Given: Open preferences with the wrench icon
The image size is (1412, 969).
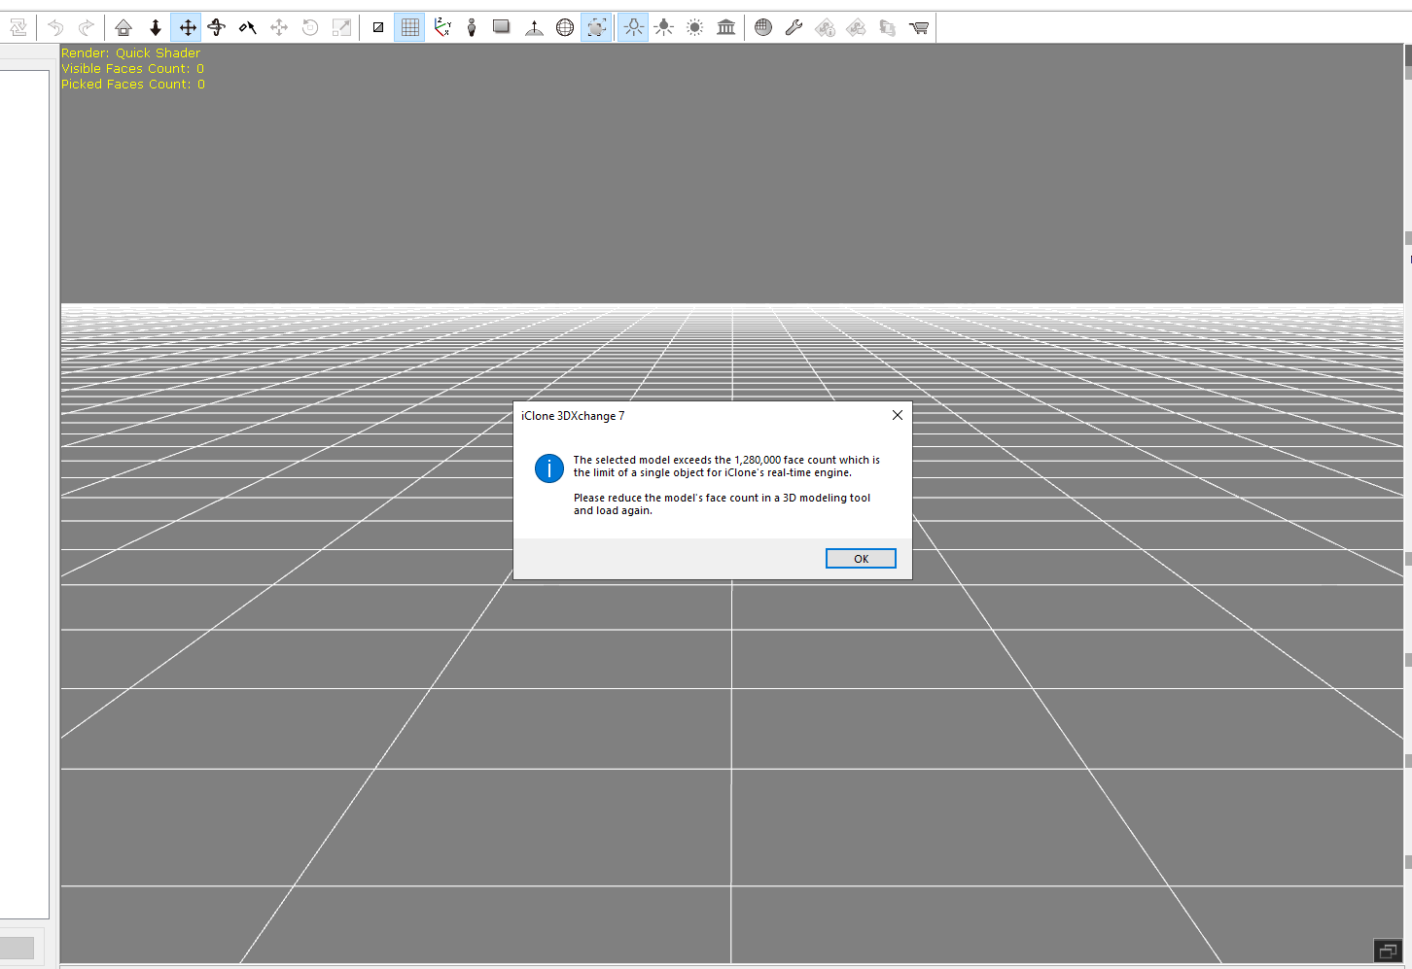Looking at the screenshot, I should click(x=794, y=28).
